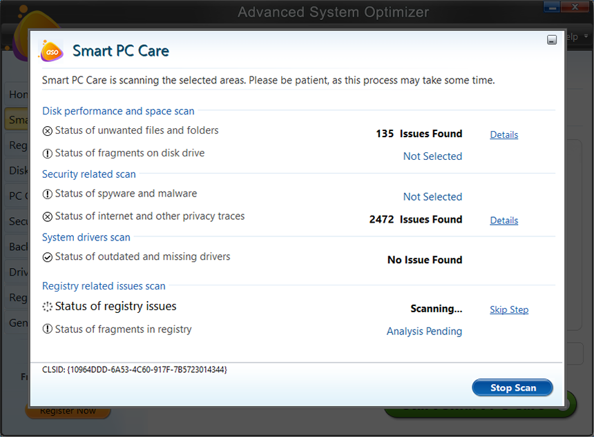Open Details for 135 unwanted file issues
The width and height of the screenshot is (594, 437).
click(x=504, y=134)
